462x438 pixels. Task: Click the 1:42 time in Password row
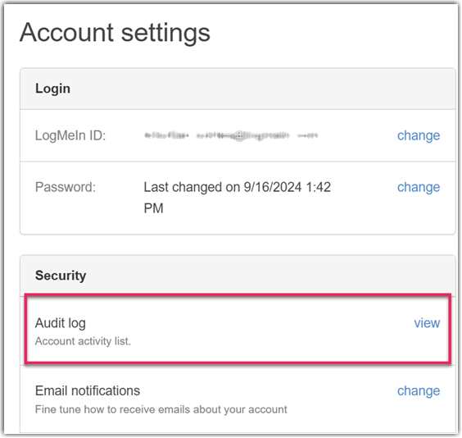pos(319,187)
